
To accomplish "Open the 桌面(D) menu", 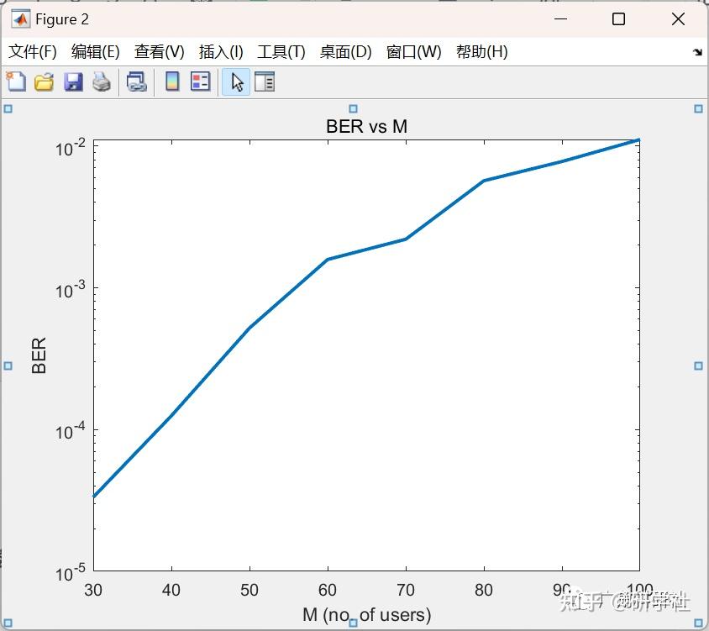I will coord(345,51).
